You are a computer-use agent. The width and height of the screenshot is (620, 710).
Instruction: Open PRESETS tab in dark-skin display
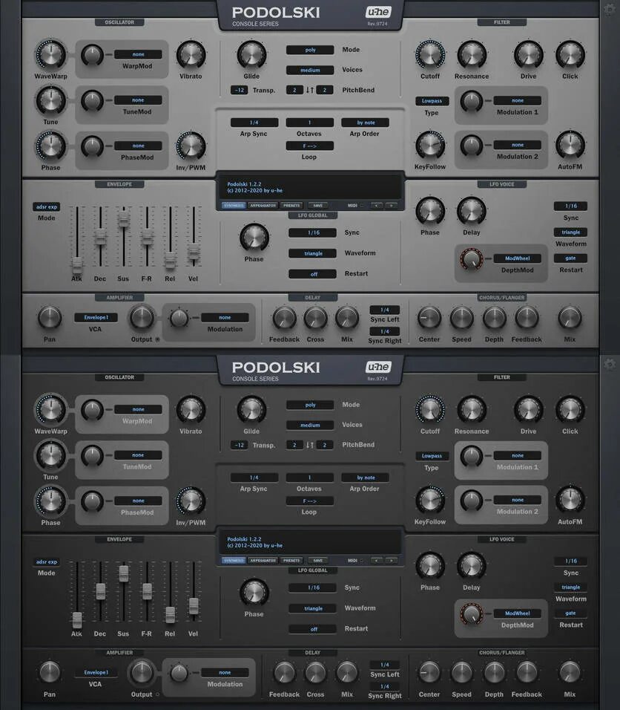click(x=291, y=561)
